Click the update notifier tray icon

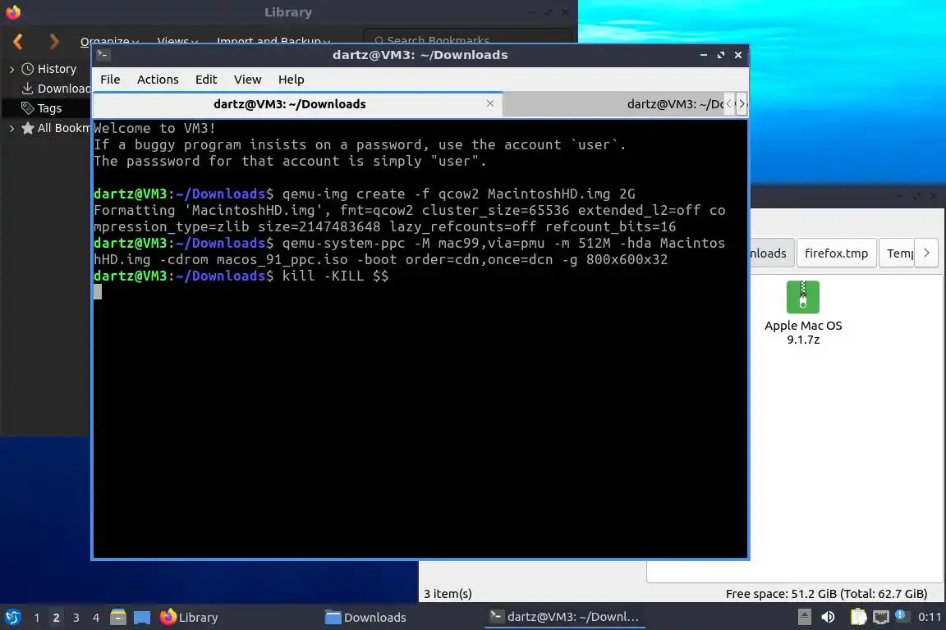click(x=900, y=615)
